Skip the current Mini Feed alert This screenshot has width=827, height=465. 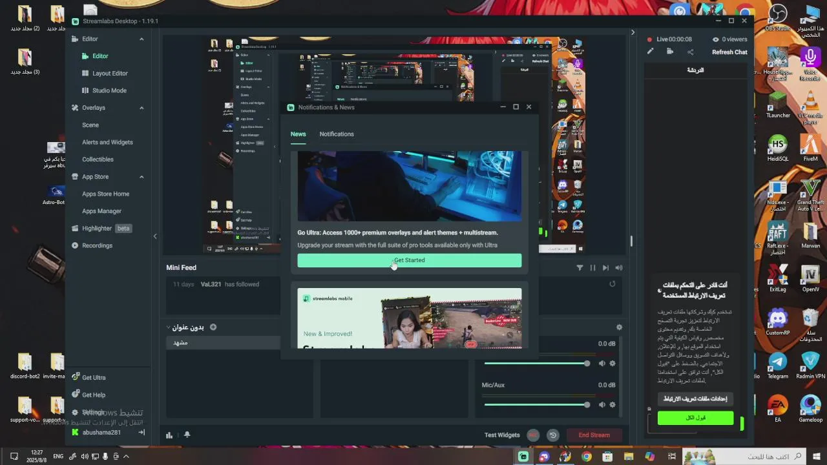(x=605, y=267)
